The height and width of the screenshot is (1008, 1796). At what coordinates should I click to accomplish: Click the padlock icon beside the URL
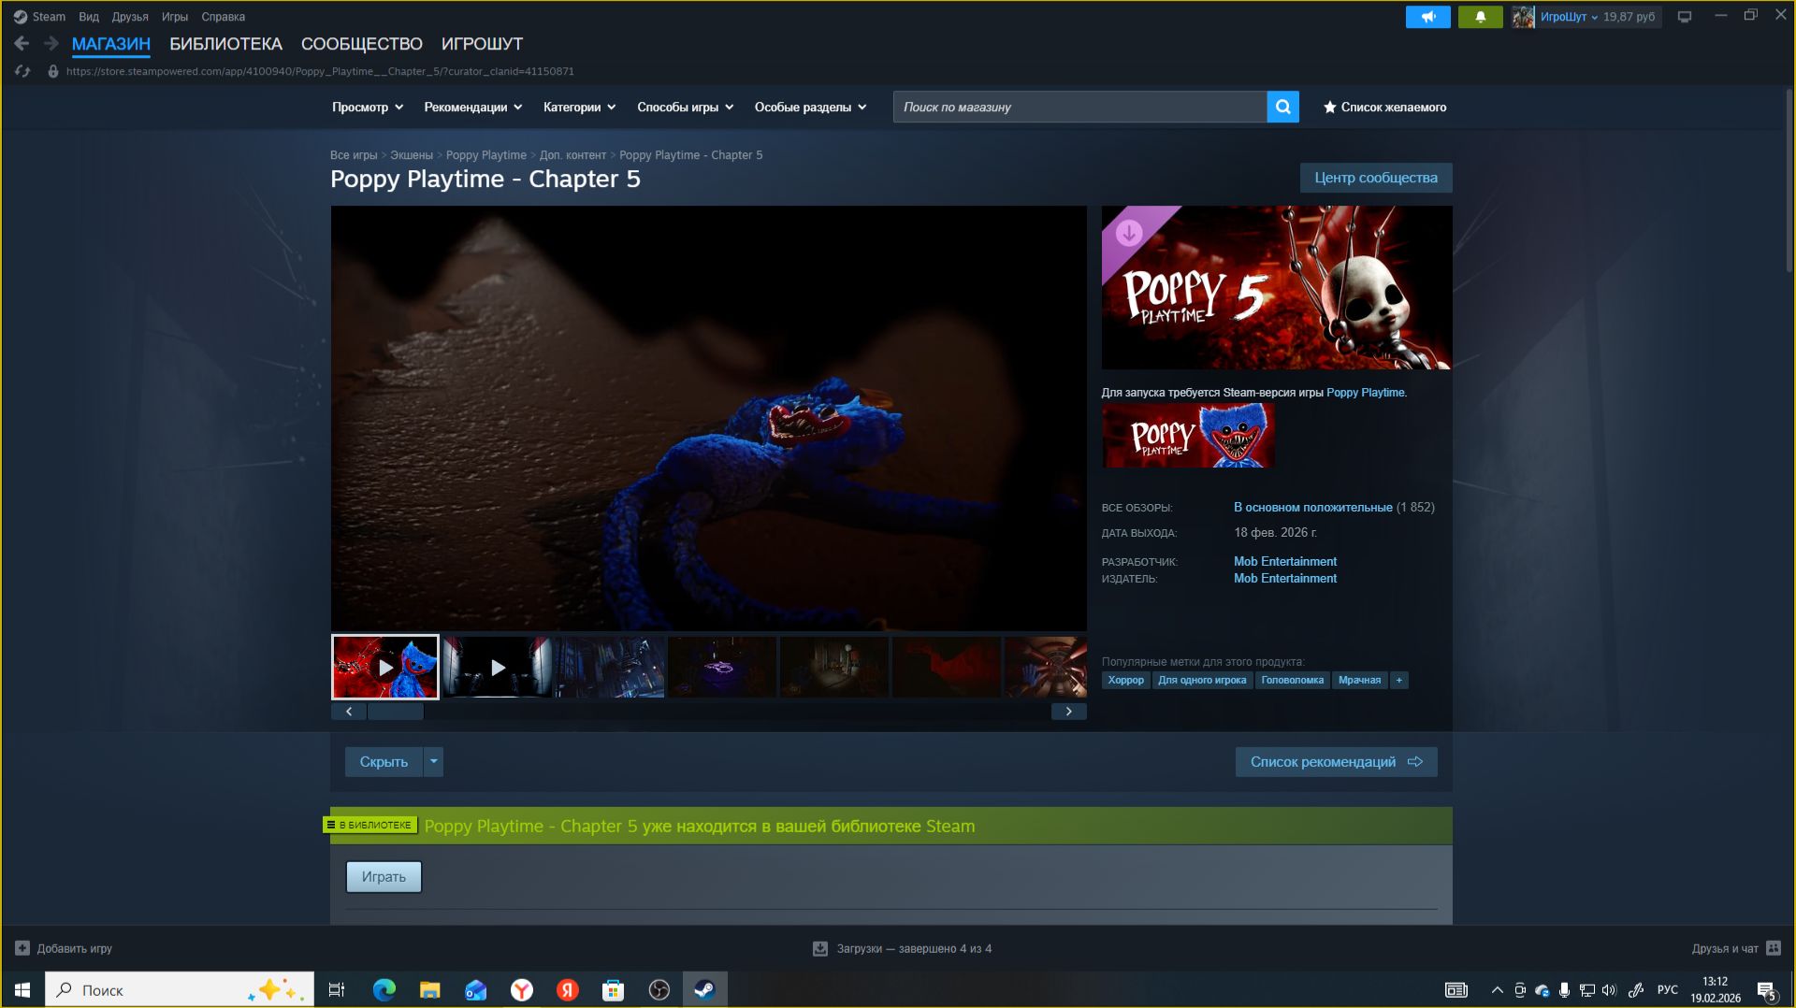tap(53, 71)
